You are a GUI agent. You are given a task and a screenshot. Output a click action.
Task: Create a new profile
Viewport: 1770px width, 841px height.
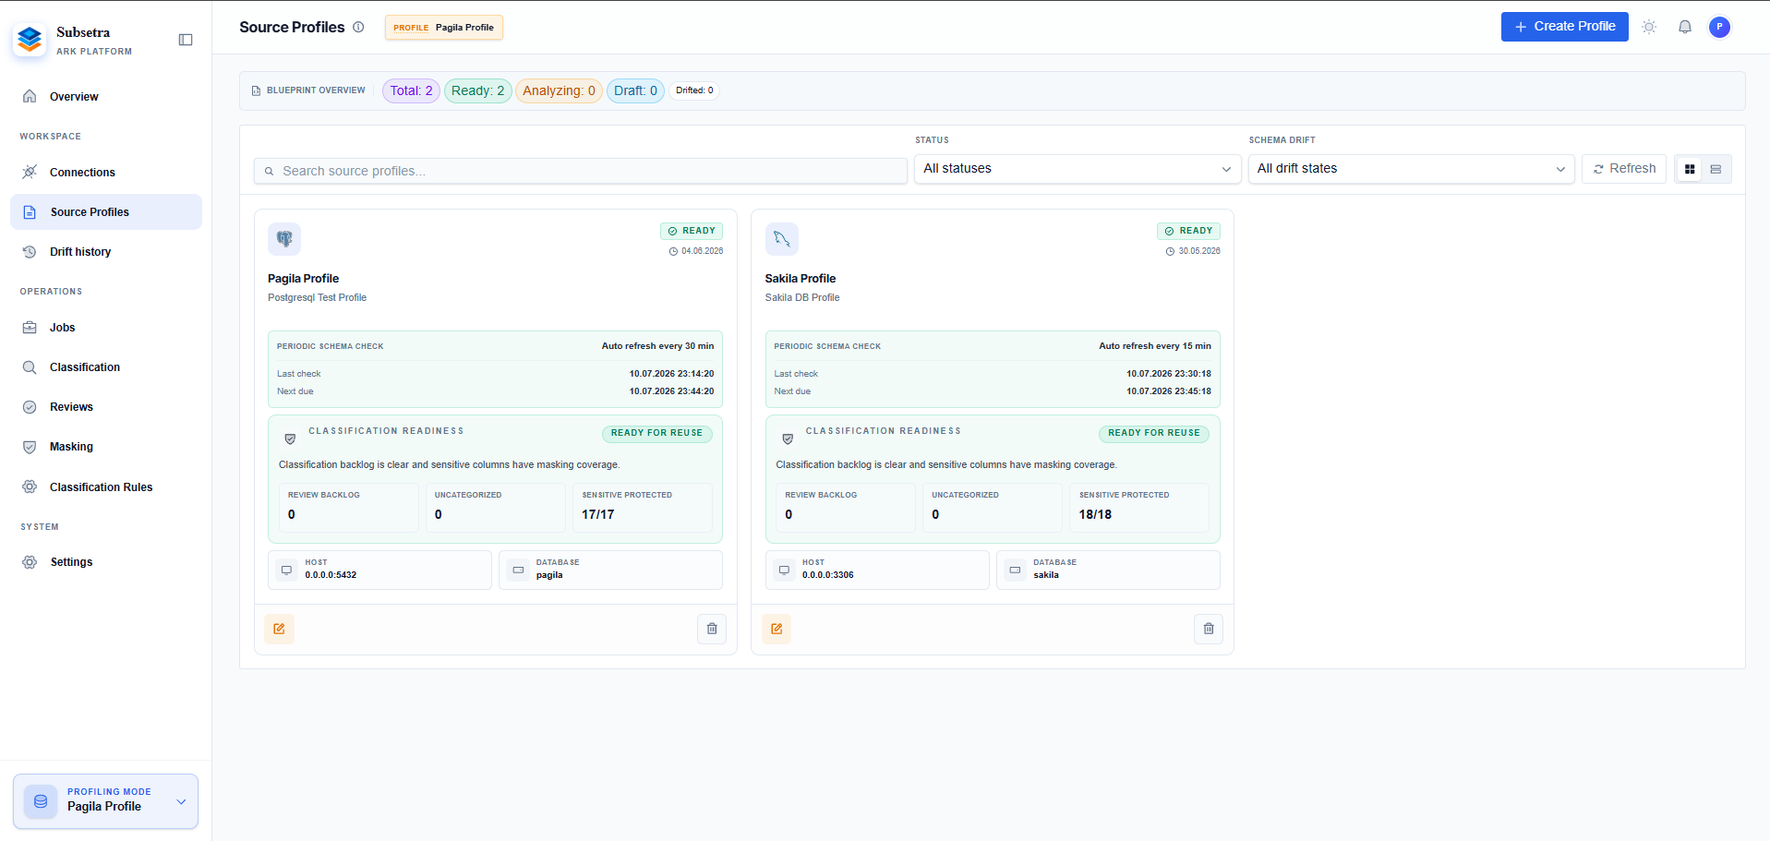click(1565, 27)
